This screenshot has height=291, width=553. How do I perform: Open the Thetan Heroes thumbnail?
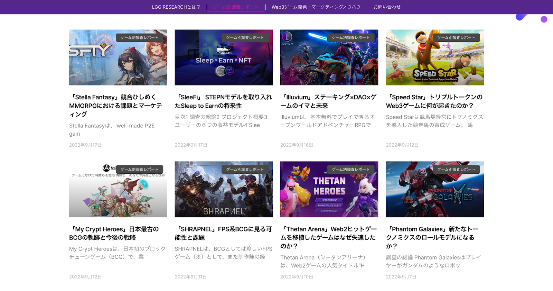(329, 189)
